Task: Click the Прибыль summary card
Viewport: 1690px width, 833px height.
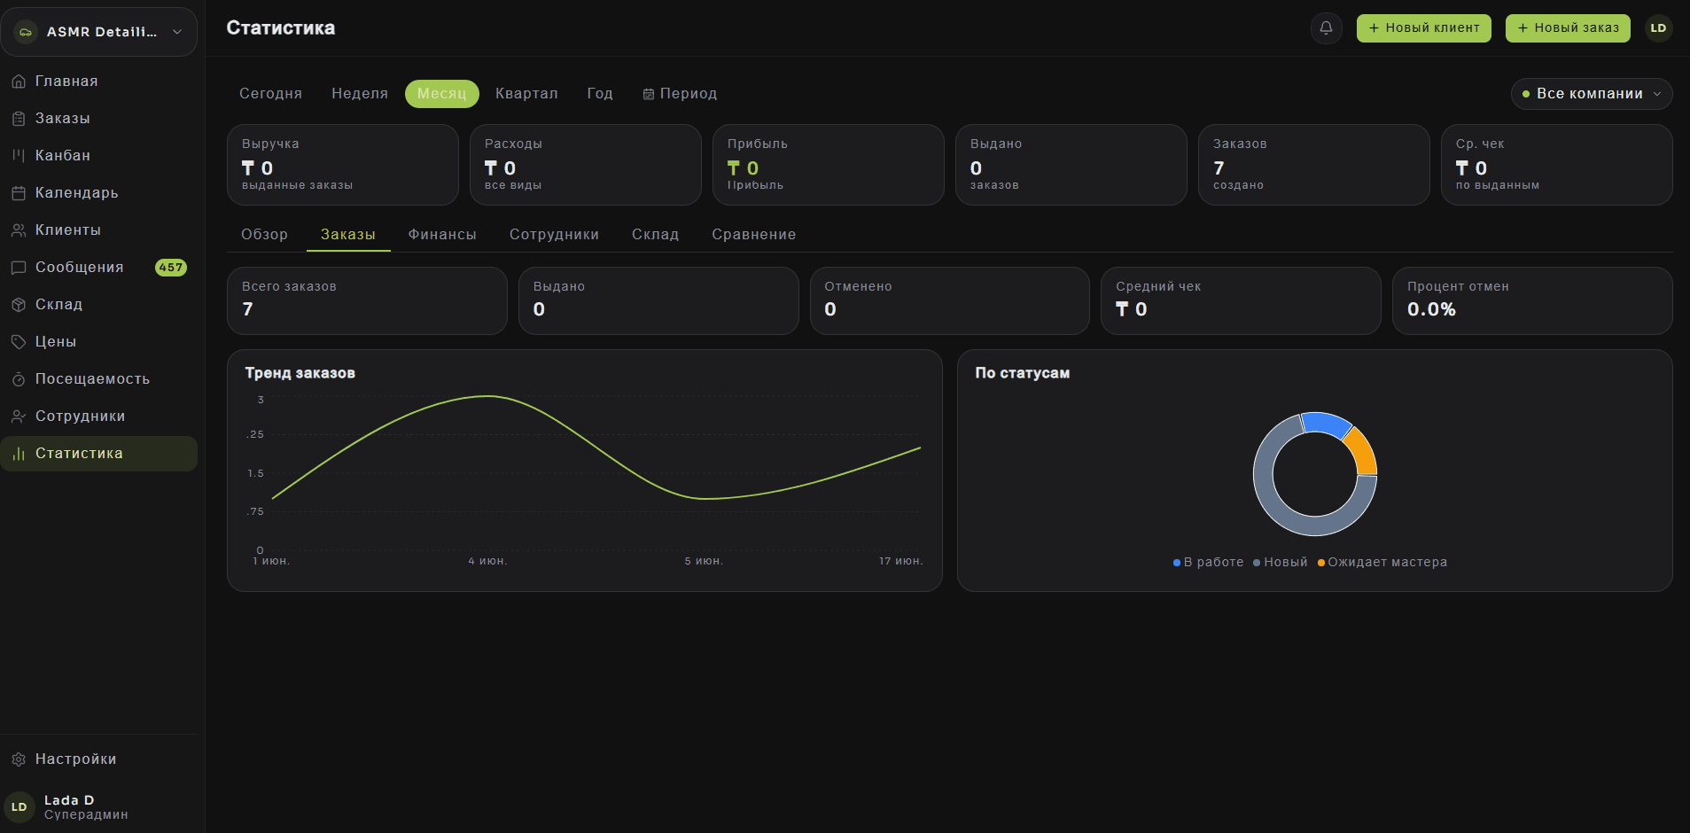Action: tap(829, 165)
